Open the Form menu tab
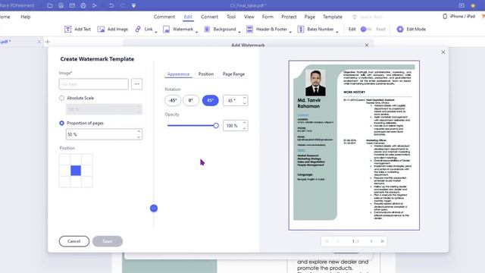 pos(268,17)
